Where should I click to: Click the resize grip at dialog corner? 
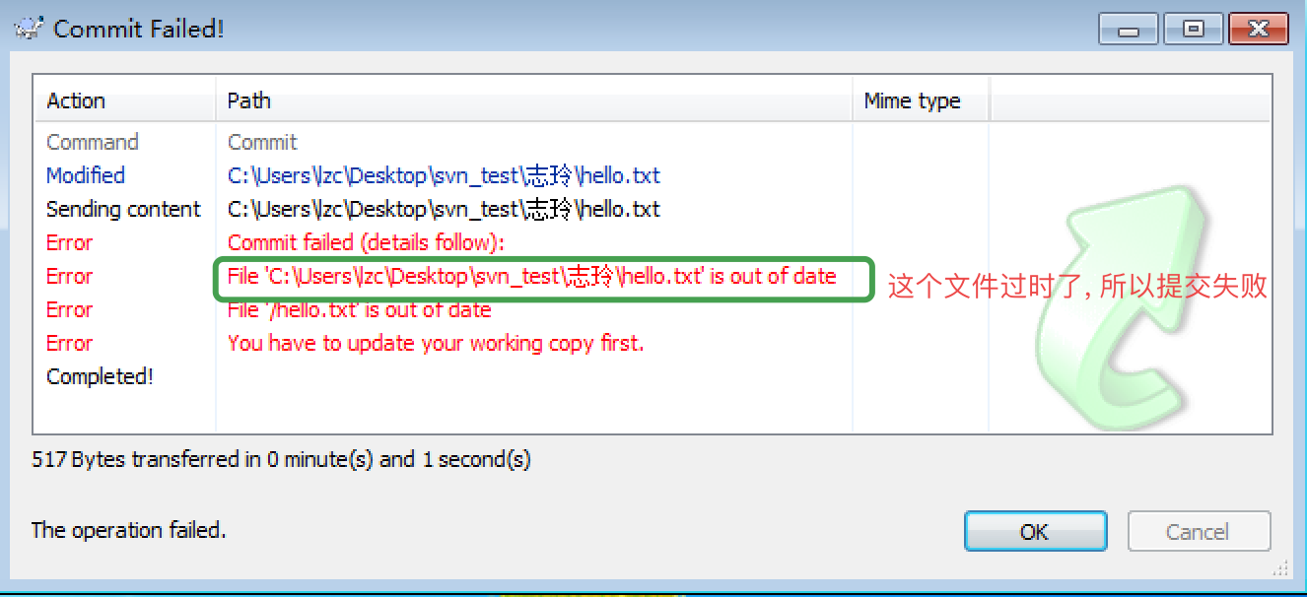(x=1279, y=568)
